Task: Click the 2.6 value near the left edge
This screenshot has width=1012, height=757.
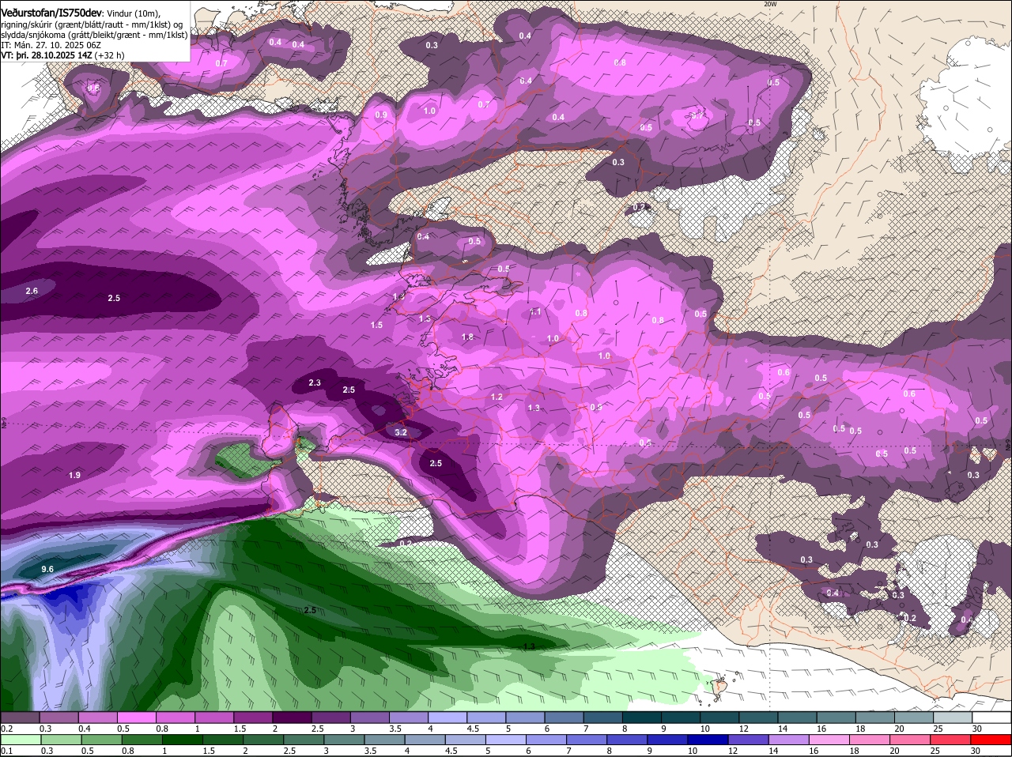Action: [x=32, y=291]
